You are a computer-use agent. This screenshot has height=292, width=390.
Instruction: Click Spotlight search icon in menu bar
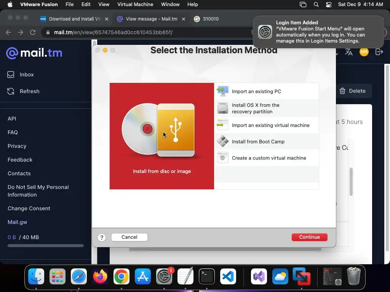pos(316,5)
